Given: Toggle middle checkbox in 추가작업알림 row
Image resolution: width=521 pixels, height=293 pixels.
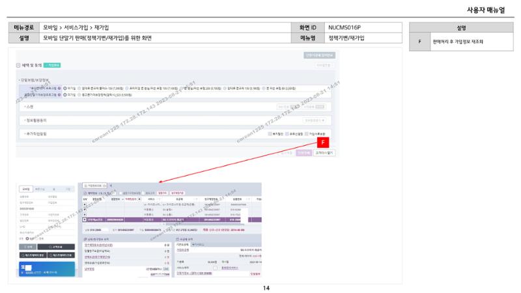Looking at the screenshot, I should (x=287, y=134).
